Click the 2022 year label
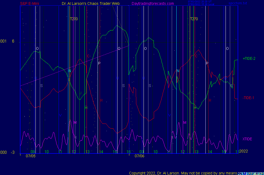The image size is (264, 175). pyautogui.click(x=243, y=151)
